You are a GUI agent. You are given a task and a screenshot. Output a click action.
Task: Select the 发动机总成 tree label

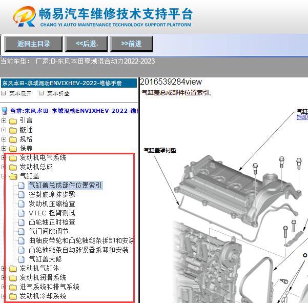point(36,167)
